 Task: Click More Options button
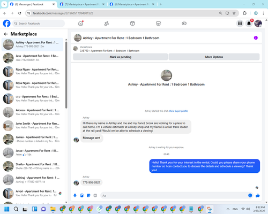click(214, 57)
